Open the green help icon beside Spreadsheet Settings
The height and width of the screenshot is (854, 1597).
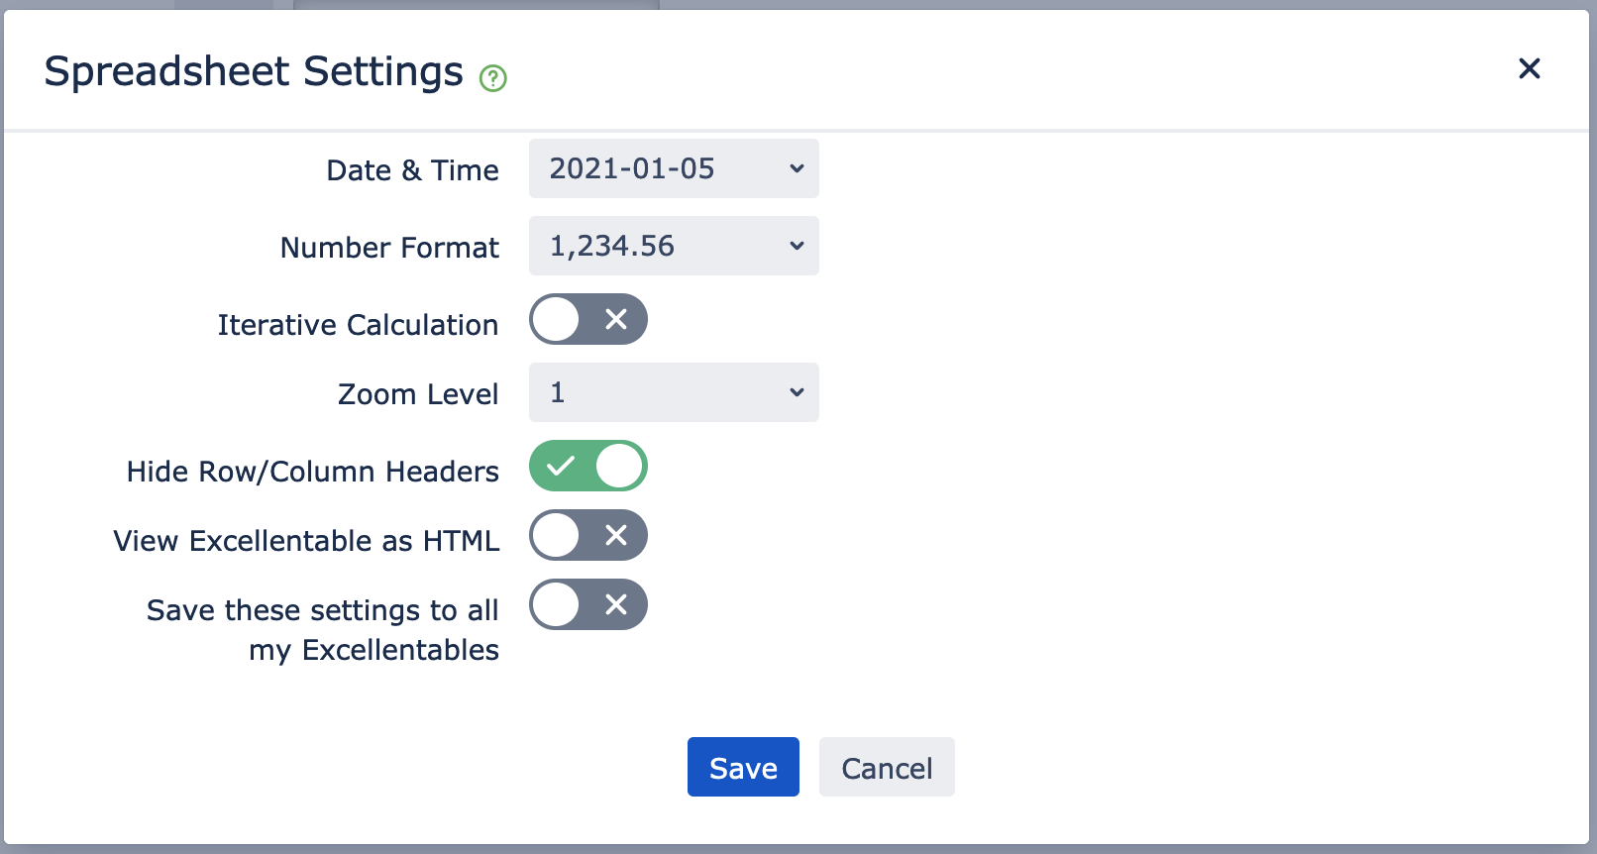pyautogui.click(x=493, y=77)
